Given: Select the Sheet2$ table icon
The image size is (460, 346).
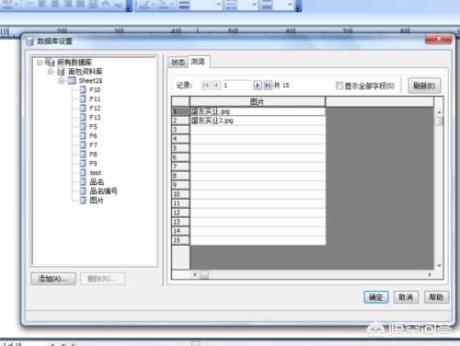Looking at the screenshot, I should (x=72, y=81).
